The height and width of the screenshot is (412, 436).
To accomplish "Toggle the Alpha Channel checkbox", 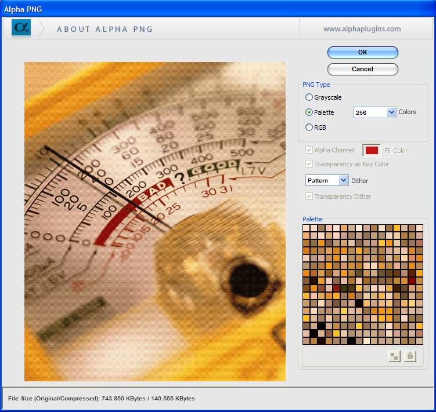I will (309, 150).
